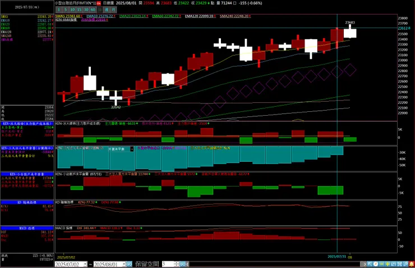Click the clock icon in bottom toolbar
Screen dimensions: 415x268
(376, 264)
